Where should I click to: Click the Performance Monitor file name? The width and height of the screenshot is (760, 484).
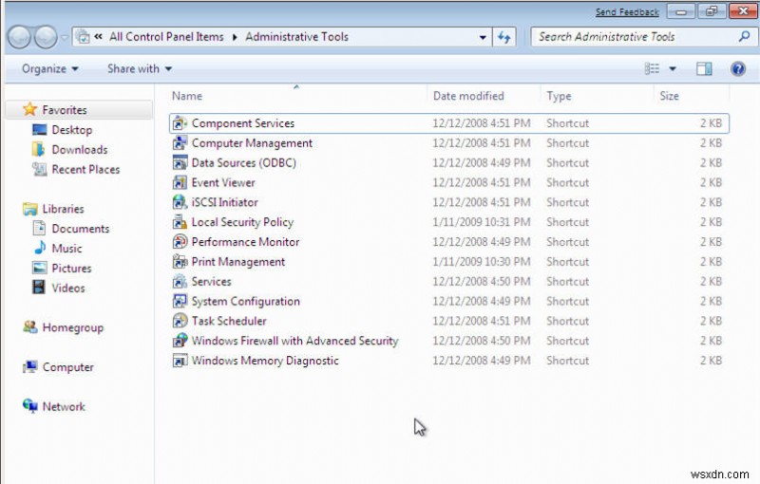(246, 242)
